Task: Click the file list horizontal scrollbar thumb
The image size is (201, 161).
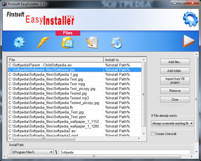Action: click(x=44, y=138)
